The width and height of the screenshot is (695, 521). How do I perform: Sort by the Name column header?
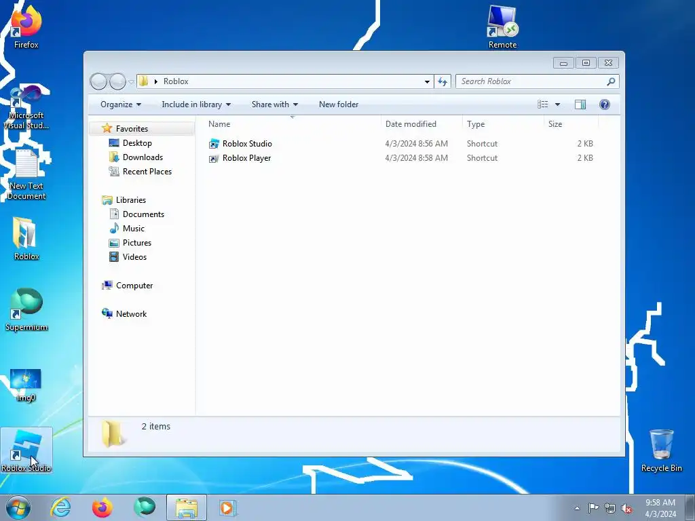(293, 124)
